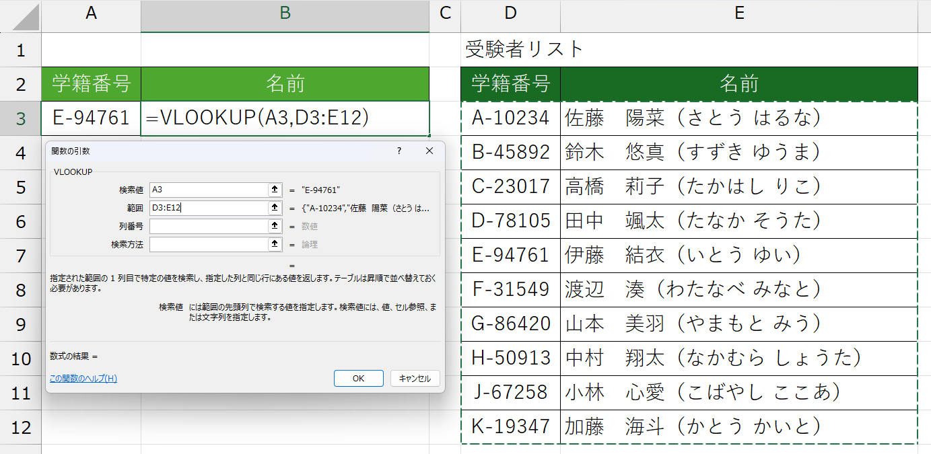
Task: Open the この関数のヘルプ link
Action: pyautogui.click(x=83, y=379)
